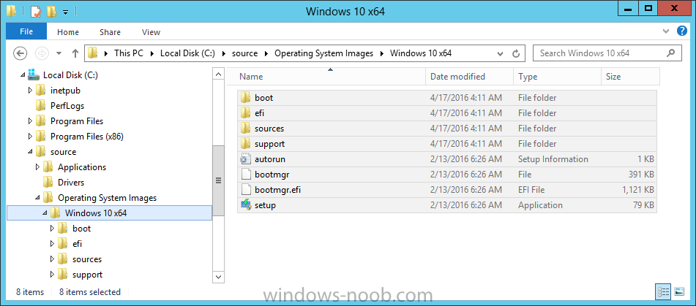Expand the inetpub tree node

click(30, 91)
